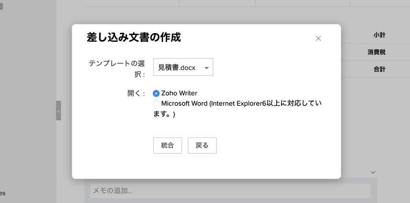Click the gray block in top-left sidebar
This screenshot has height=203, width=410.
[1, 6]
